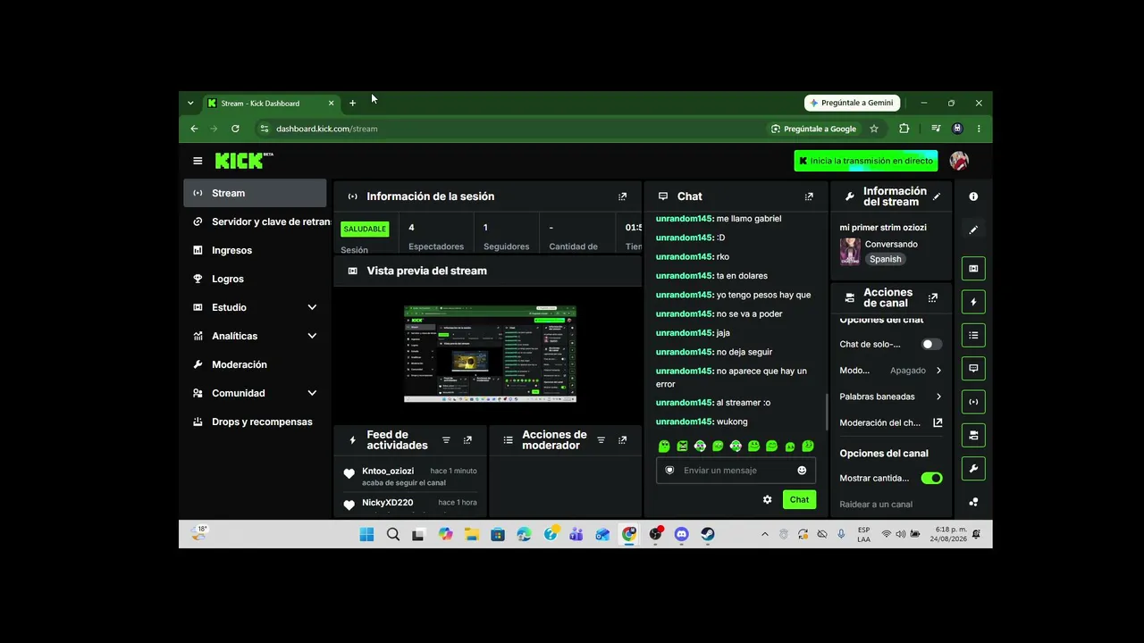Open chat settings gear icon
This screenshot has width=1144, height=643.
pos(767,500)
